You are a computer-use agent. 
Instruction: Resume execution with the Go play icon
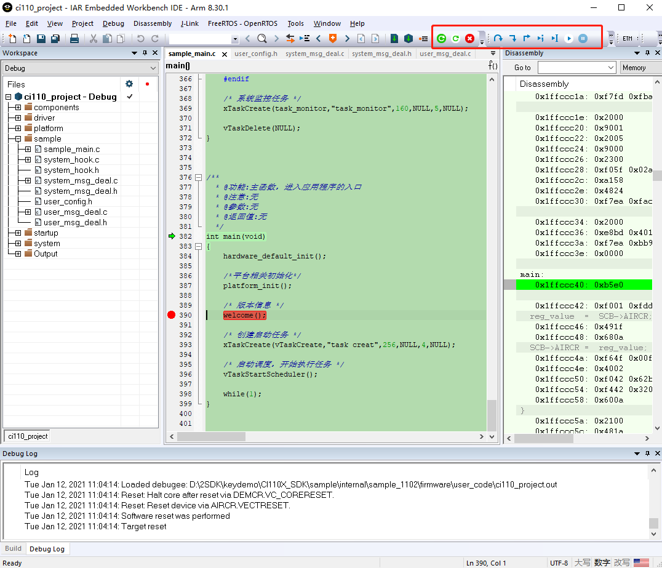coord(569,39)
